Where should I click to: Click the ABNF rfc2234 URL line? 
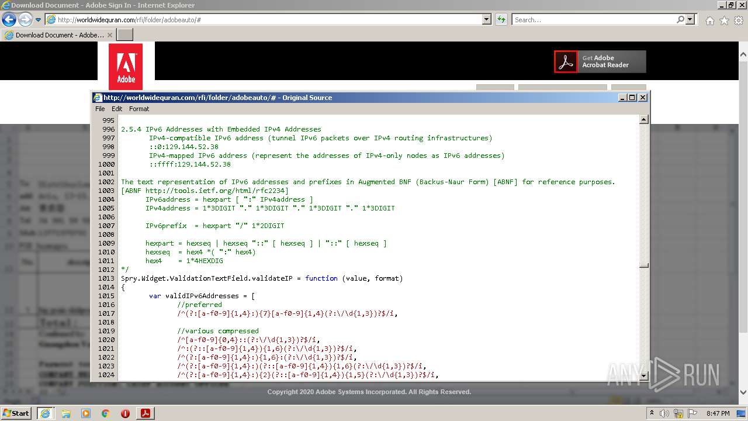click(x=205, y=191)
